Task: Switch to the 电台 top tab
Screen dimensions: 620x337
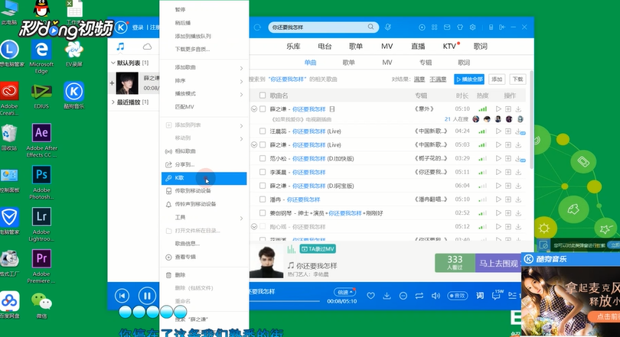Action: (x=325, y=46)
